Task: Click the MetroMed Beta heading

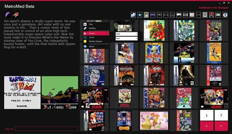Action: [x=19, y=6]
